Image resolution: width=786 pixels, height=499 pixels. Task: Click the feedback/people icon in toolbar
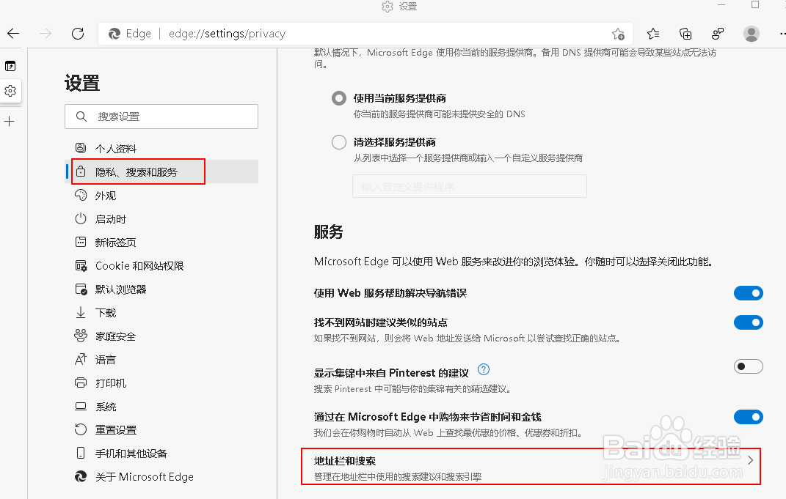coord(718,34)
